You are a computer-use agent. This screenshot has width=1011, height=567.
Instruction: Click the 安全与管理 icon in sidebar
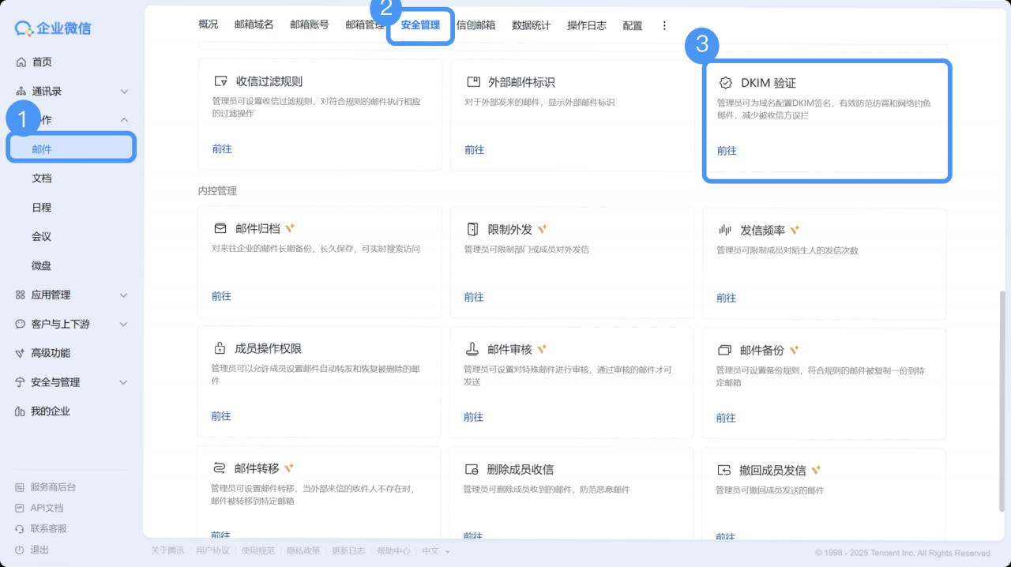pos(21,382)
